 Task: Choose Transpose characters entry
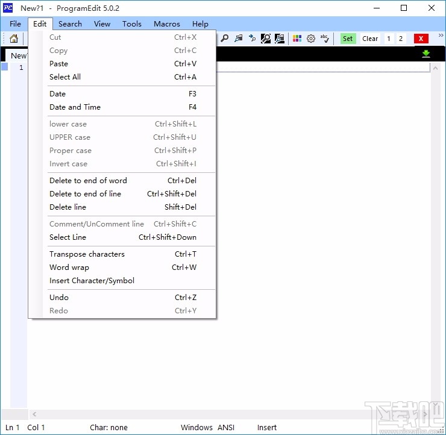tap(122, 254)
